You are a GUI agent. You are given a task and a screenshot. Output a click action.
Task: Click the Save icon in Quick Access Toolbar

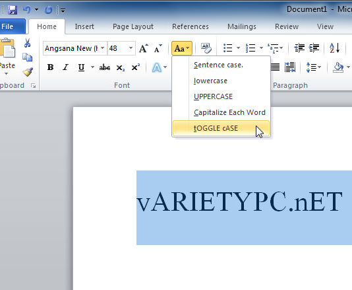coord(13,10)
